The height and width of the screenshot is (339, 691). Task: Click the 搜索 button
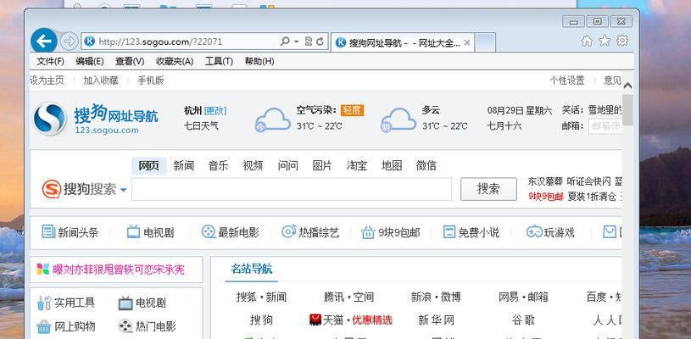(488, 189)
